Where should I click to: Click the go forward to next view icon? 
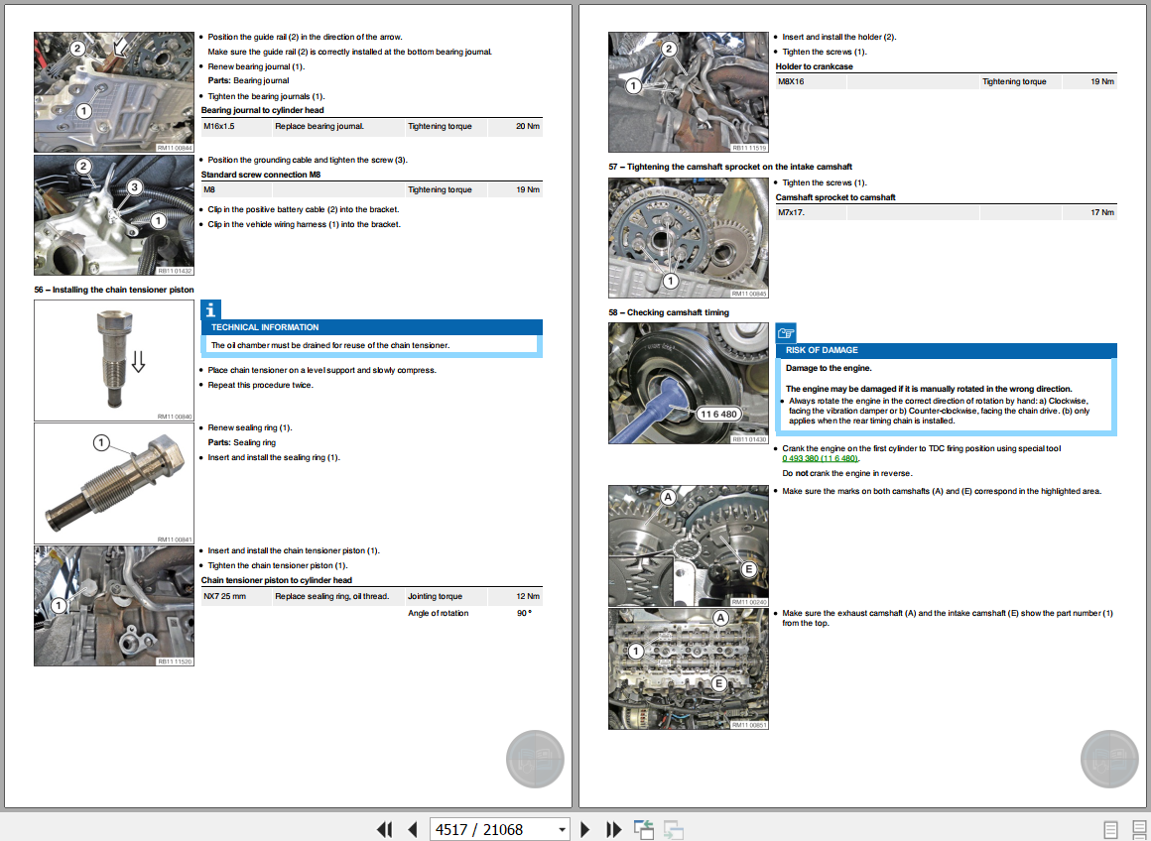point(674,829)
